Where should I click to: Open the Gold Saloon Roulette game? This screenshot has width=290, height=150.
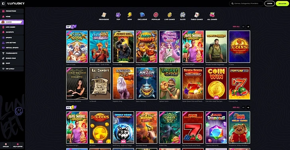(77, 83)
